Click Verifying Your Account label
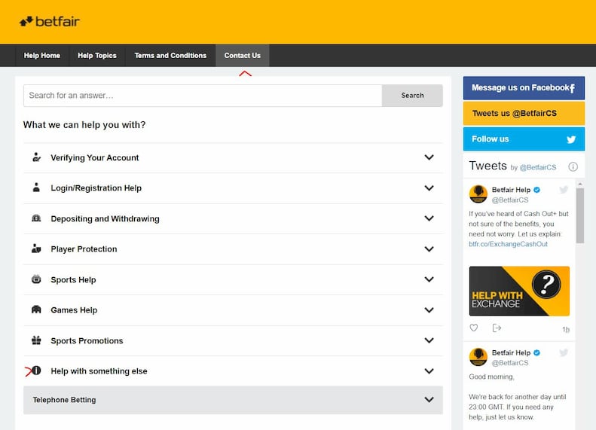This screenshot has height=430, width=596. (x=95, y=157)
